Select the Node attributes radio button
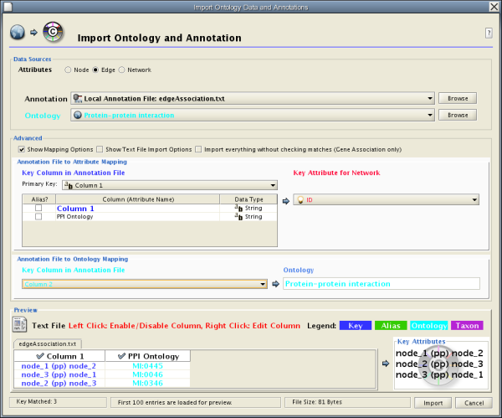 (68, 70)
